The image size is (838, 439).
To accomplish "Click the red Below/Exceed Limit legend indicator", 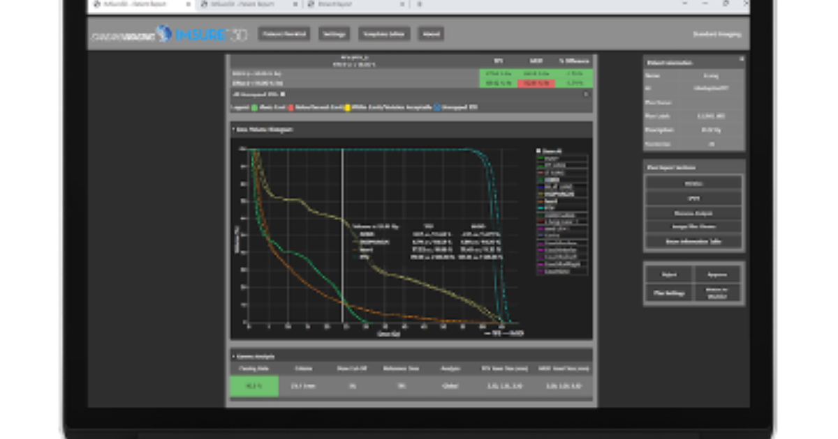I will pos(290,106).
